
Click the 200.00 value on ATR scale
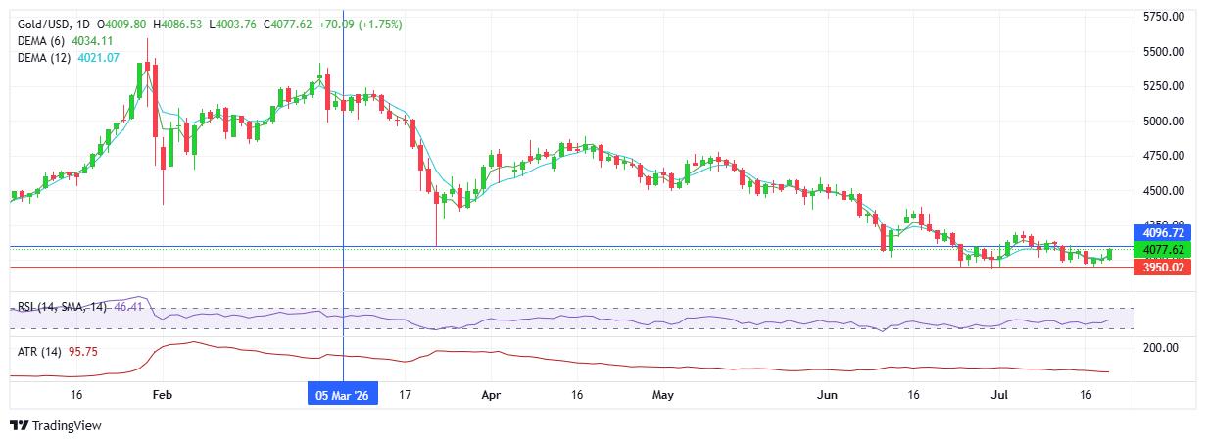pyautogui.click(x=1160, y=347)
